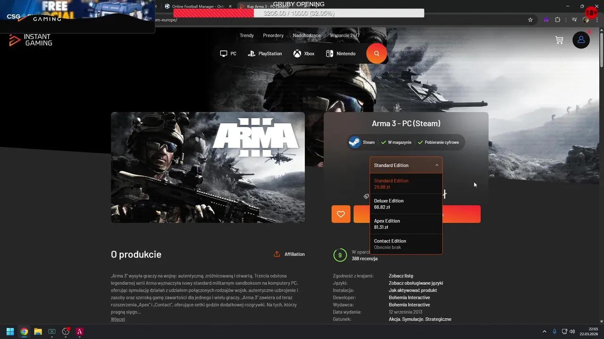Screen dimensions: 604x339
Task: Open Jak aktywować produkt link
Action: pyautogui.click(x=413, y=291)
